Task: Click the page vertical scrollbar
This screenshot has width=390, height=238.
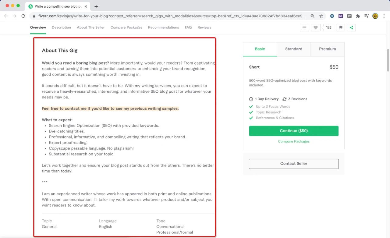Action: pyautogui.click(x=388, y=60)
